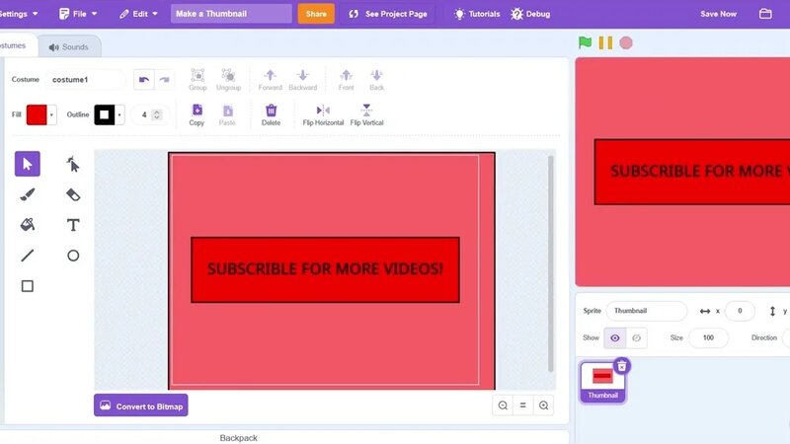Send selection to Back
Viewport: 790px width, 444px height.
pyautogui.click(x=376, y=80)
